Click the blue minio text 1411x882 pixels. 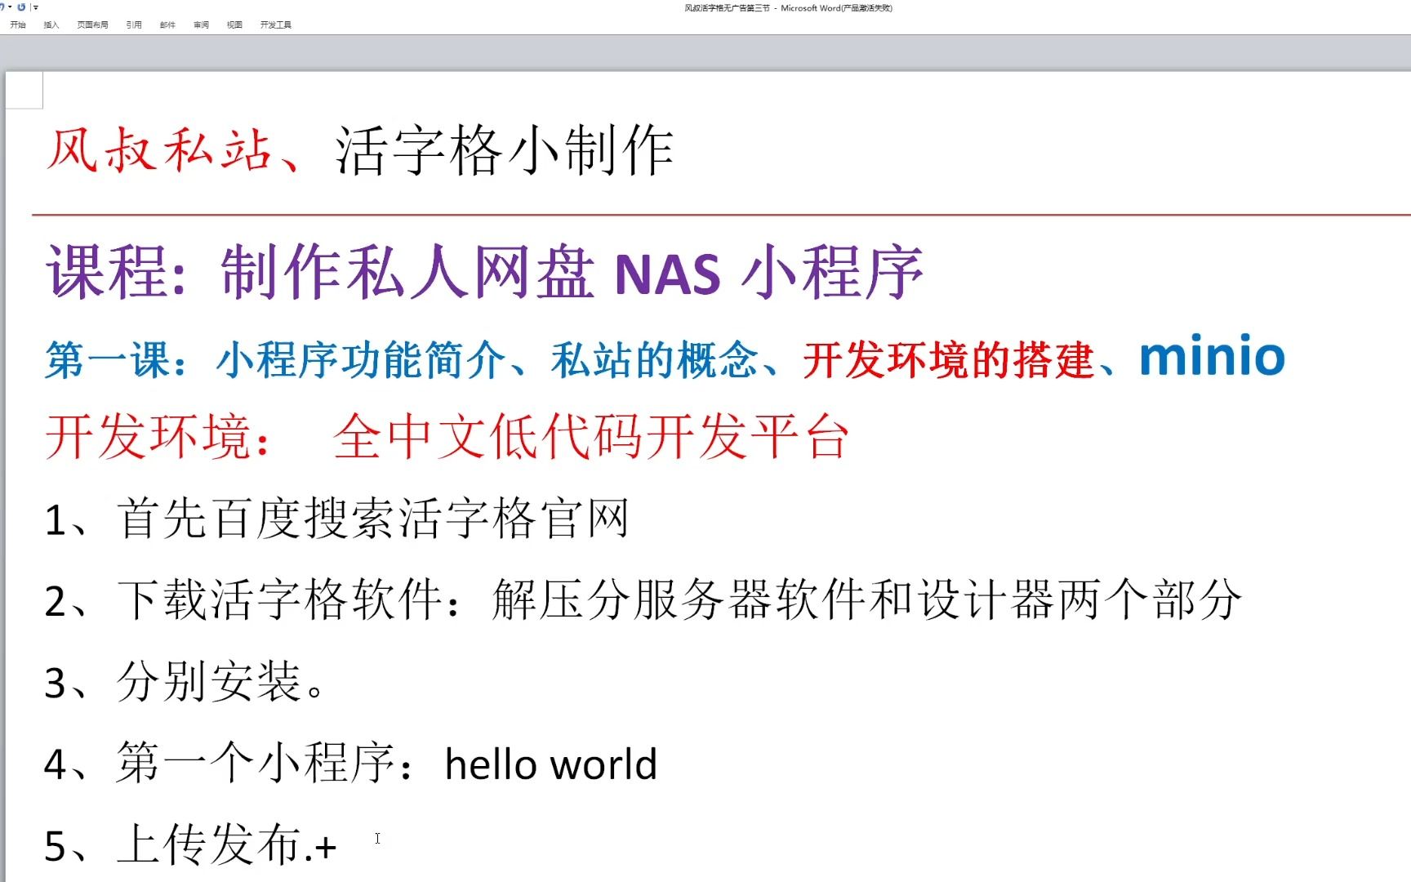[x=1211, y=357]
